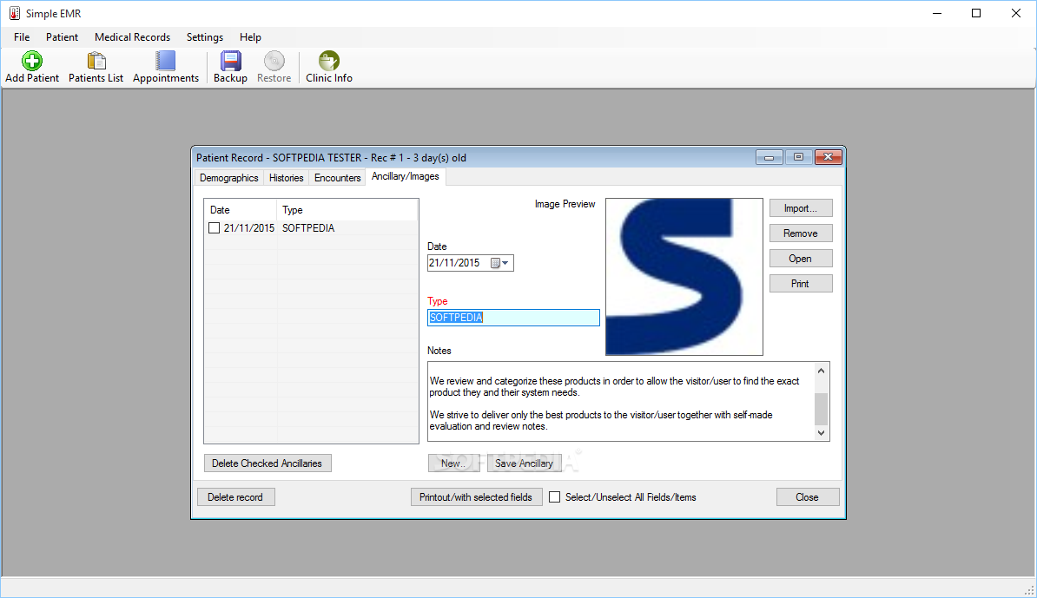Click the Simple EMR app icon in title bar
The height and width of the screenshot is (598, 1037).
[x=15, y=13]
